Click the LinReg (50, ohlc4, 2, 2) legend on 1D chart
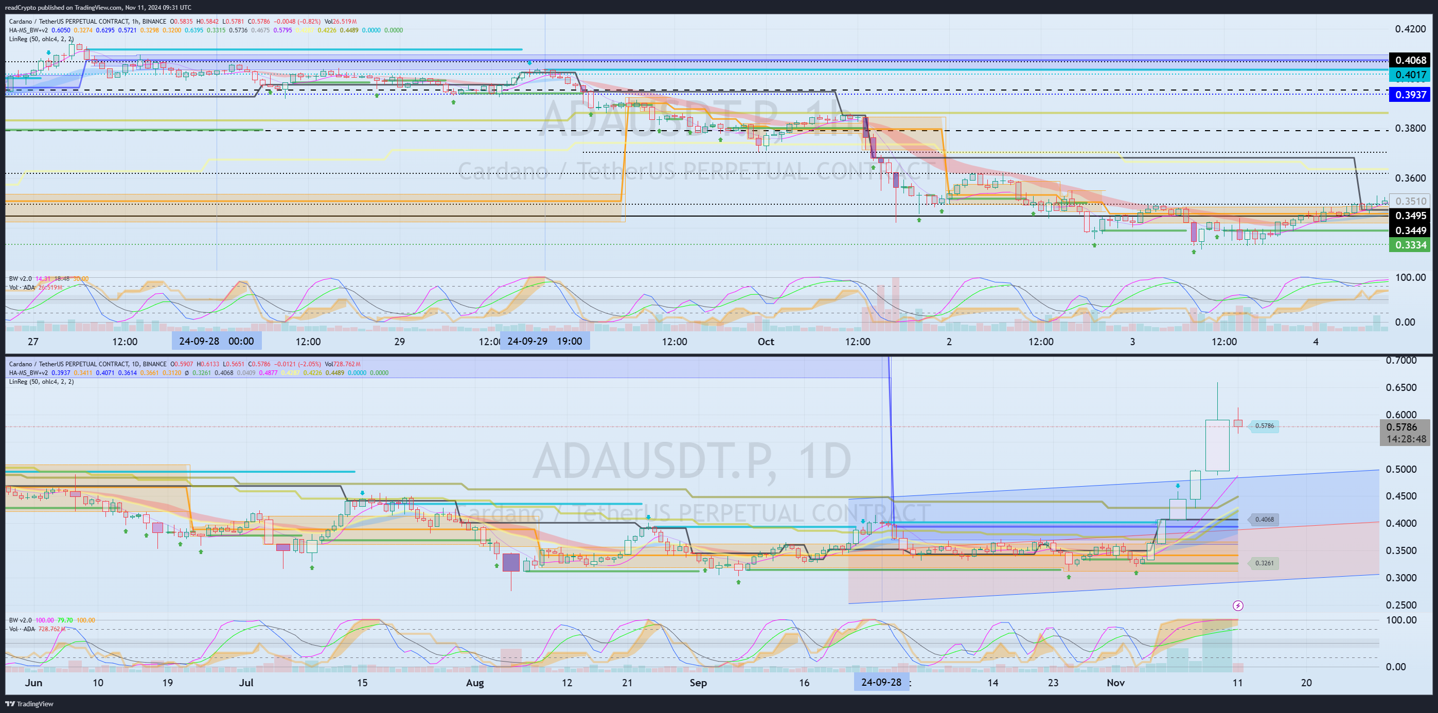 click(41, 382)
